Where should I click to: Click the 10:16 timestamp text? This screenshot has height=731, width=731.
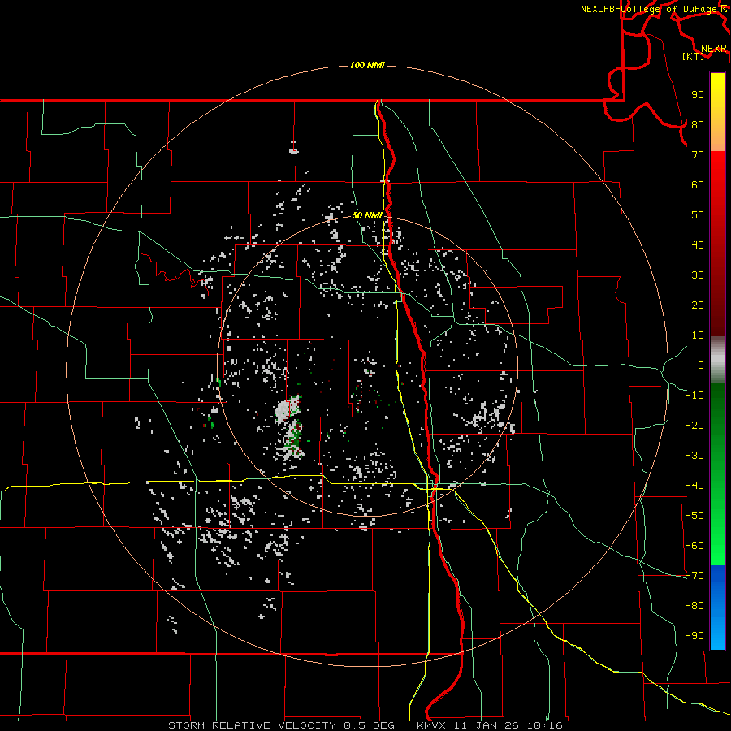click(x=545, y=725)
